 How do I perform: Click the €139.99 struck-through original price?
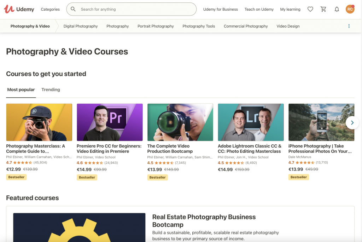pos(30,169)
